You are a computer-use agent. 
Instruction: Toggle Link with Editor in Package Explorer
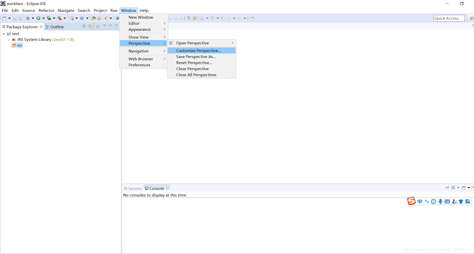[x=90, y=26]
